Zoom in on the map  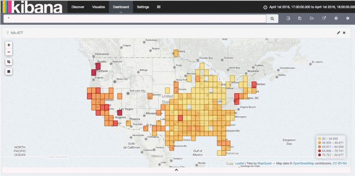(9, 45)
